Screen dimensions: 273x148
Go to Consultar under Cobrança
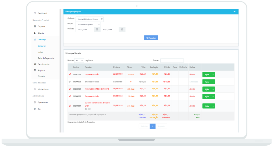point(42,46)
